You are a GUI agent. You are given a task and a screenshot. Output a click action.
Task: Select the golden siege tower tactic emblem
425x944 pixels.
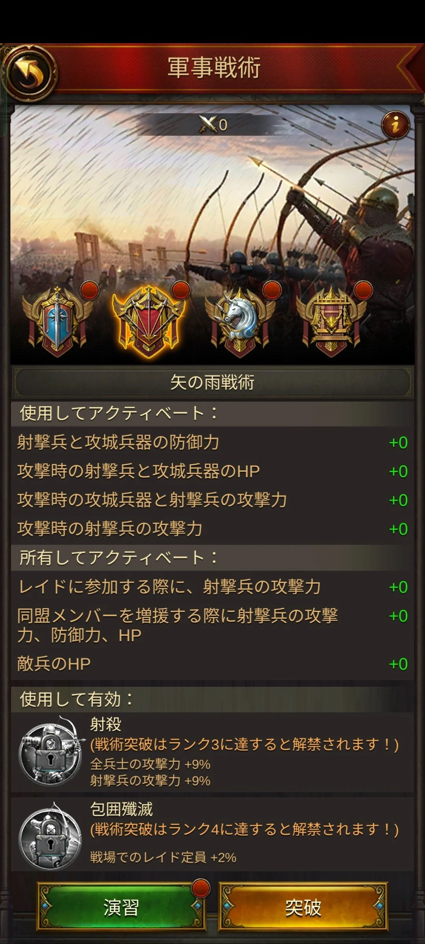(332, 321)
